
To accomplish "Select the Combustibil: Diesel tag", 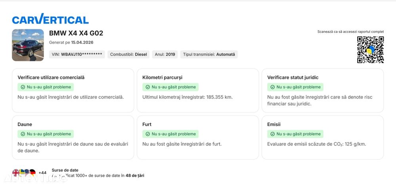I will 129,54.
